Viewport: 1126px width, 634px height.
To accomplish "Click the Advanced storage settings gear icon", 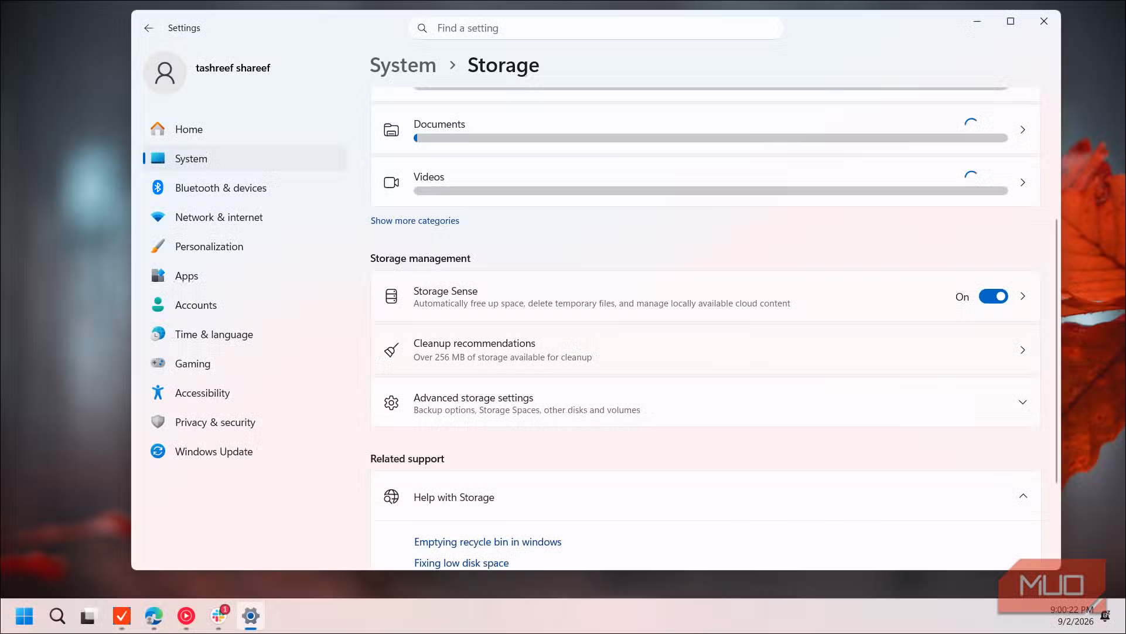I will (391, 403).
